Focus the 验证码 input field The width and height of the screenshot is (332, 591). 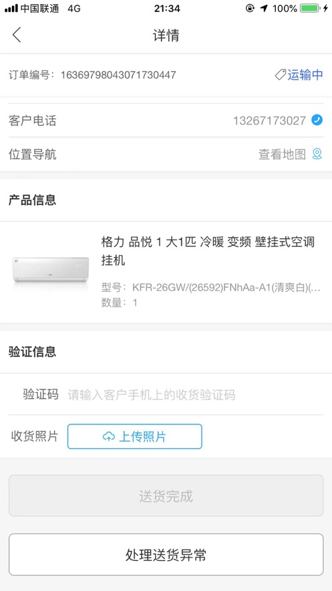[x=195, y=395]
